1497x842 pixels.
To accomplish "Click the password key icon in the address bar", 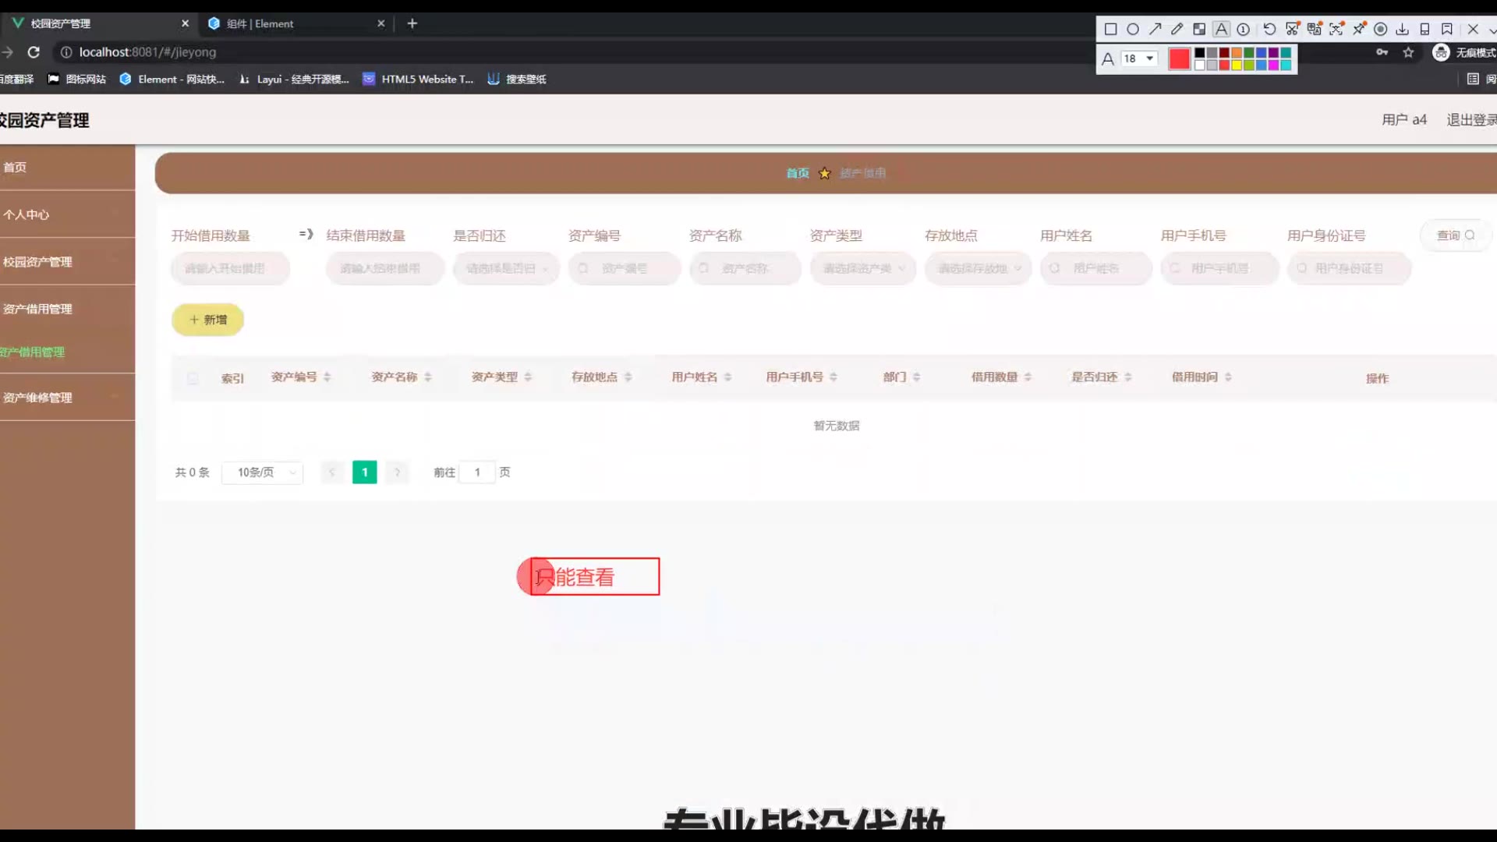I will tap(1382, 52).
